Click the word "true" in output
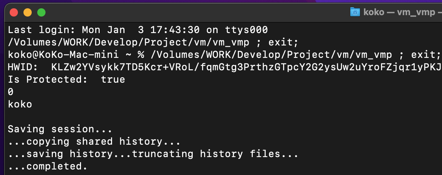Screen dimensions: 442x175 pos(113,80)
